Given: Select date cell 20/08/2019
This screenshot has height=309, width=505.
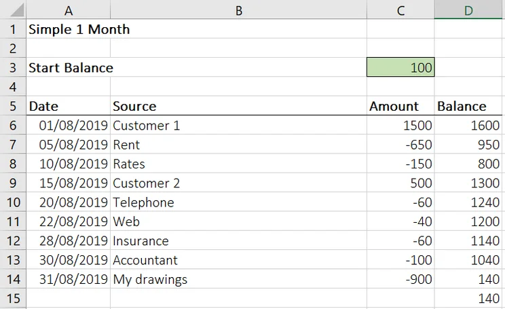Looking at the screenshot, I should [69, 202].
